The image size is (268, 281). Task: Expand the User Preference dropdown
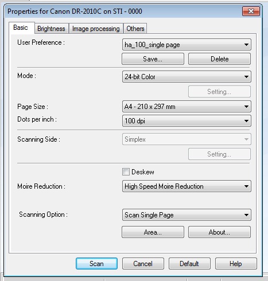click(x=187, y=45)
